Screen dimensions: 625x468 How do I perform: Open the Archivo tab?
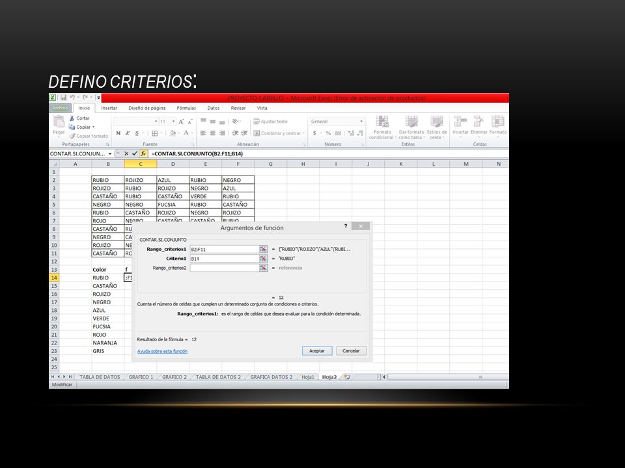60,108
